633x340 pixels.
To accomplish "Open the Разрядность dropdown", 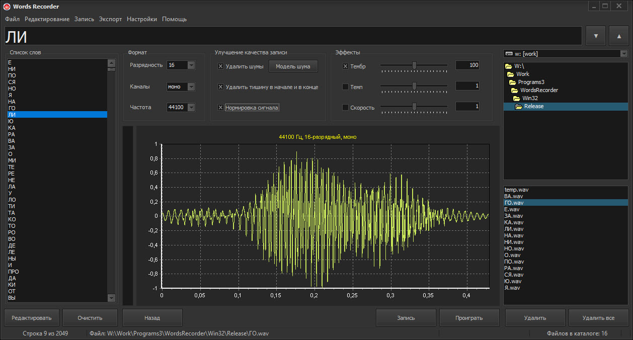I will [x=191, y=65].
